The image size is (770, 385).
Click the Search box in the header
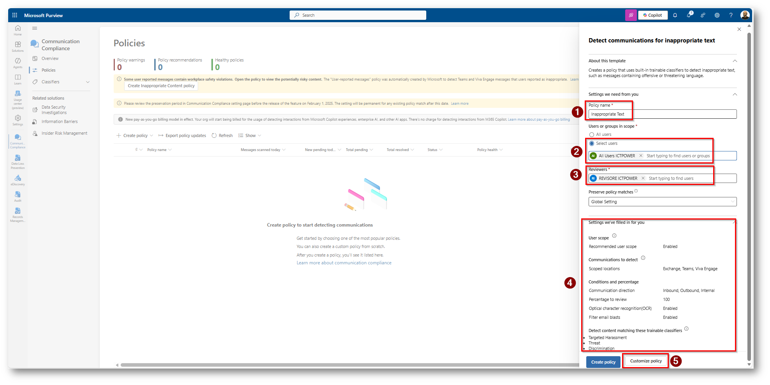coord(358,15)
